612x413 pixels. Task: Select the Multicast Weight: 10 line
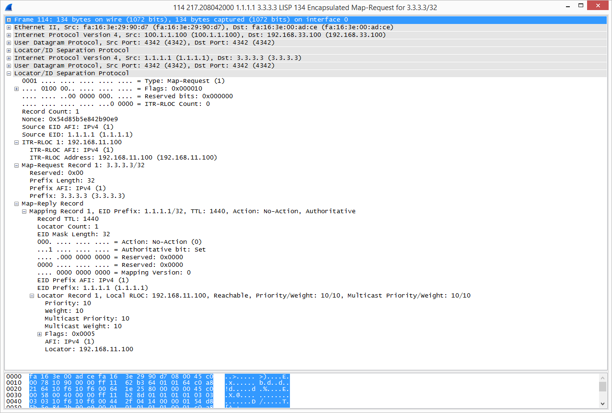click(83, 326)
